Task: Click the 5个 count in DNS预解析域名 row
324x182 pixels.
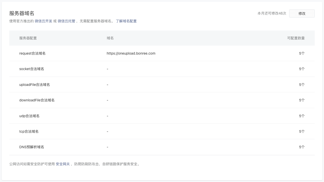Action: (302, 147)
